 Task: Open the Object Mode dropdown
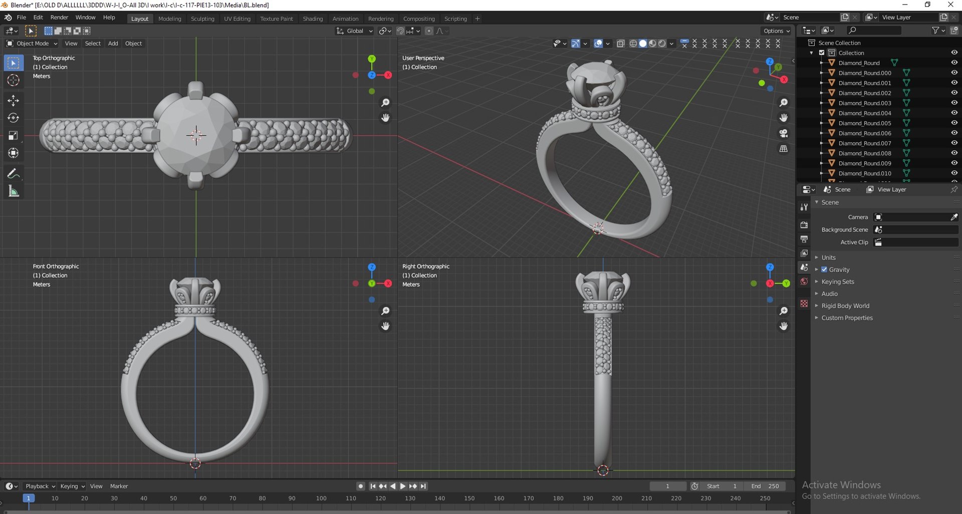[x=32, y=44]
